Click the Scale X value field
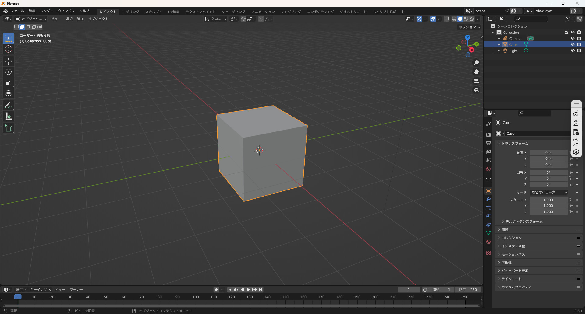585x314 pixels. click(x=548, y=200)
